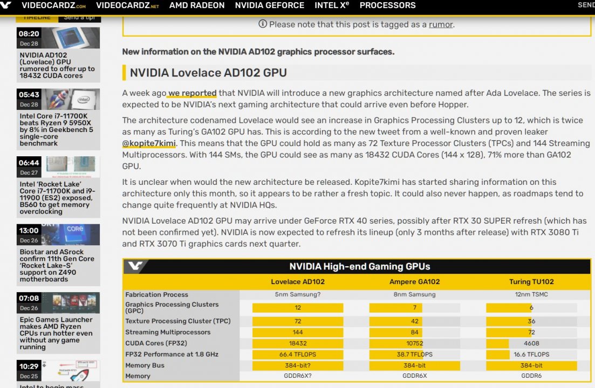Follow the 'rumor' tag link
The width and height of the screenshot is (595, 388).
pos(441,24)
